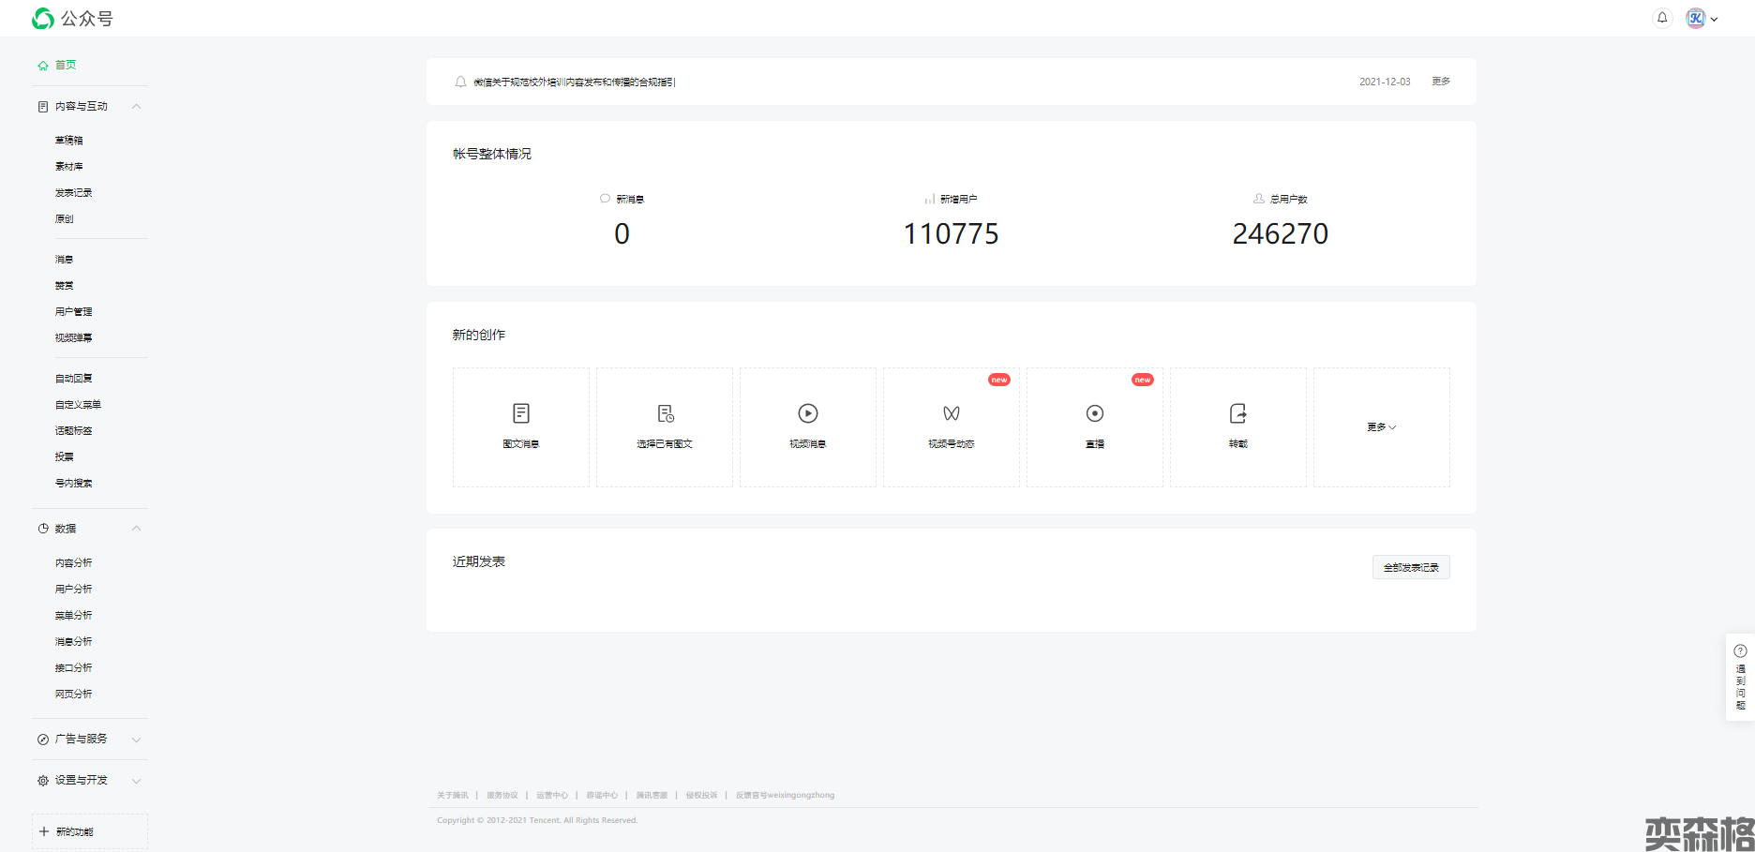Open 选择已有图文 creation icon
1755x852 pixels.
point(665,413)
